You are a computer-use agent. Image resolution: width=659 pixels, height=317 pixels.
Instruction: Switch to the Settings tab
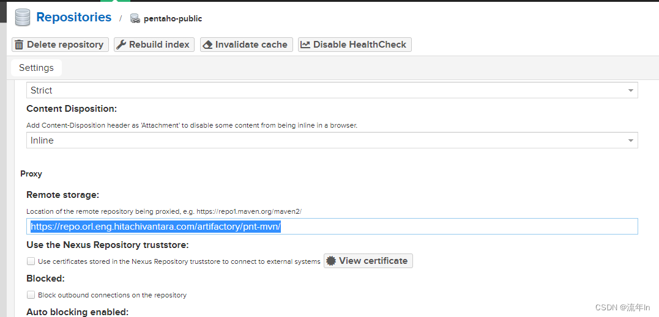click(x=36, y=68)
